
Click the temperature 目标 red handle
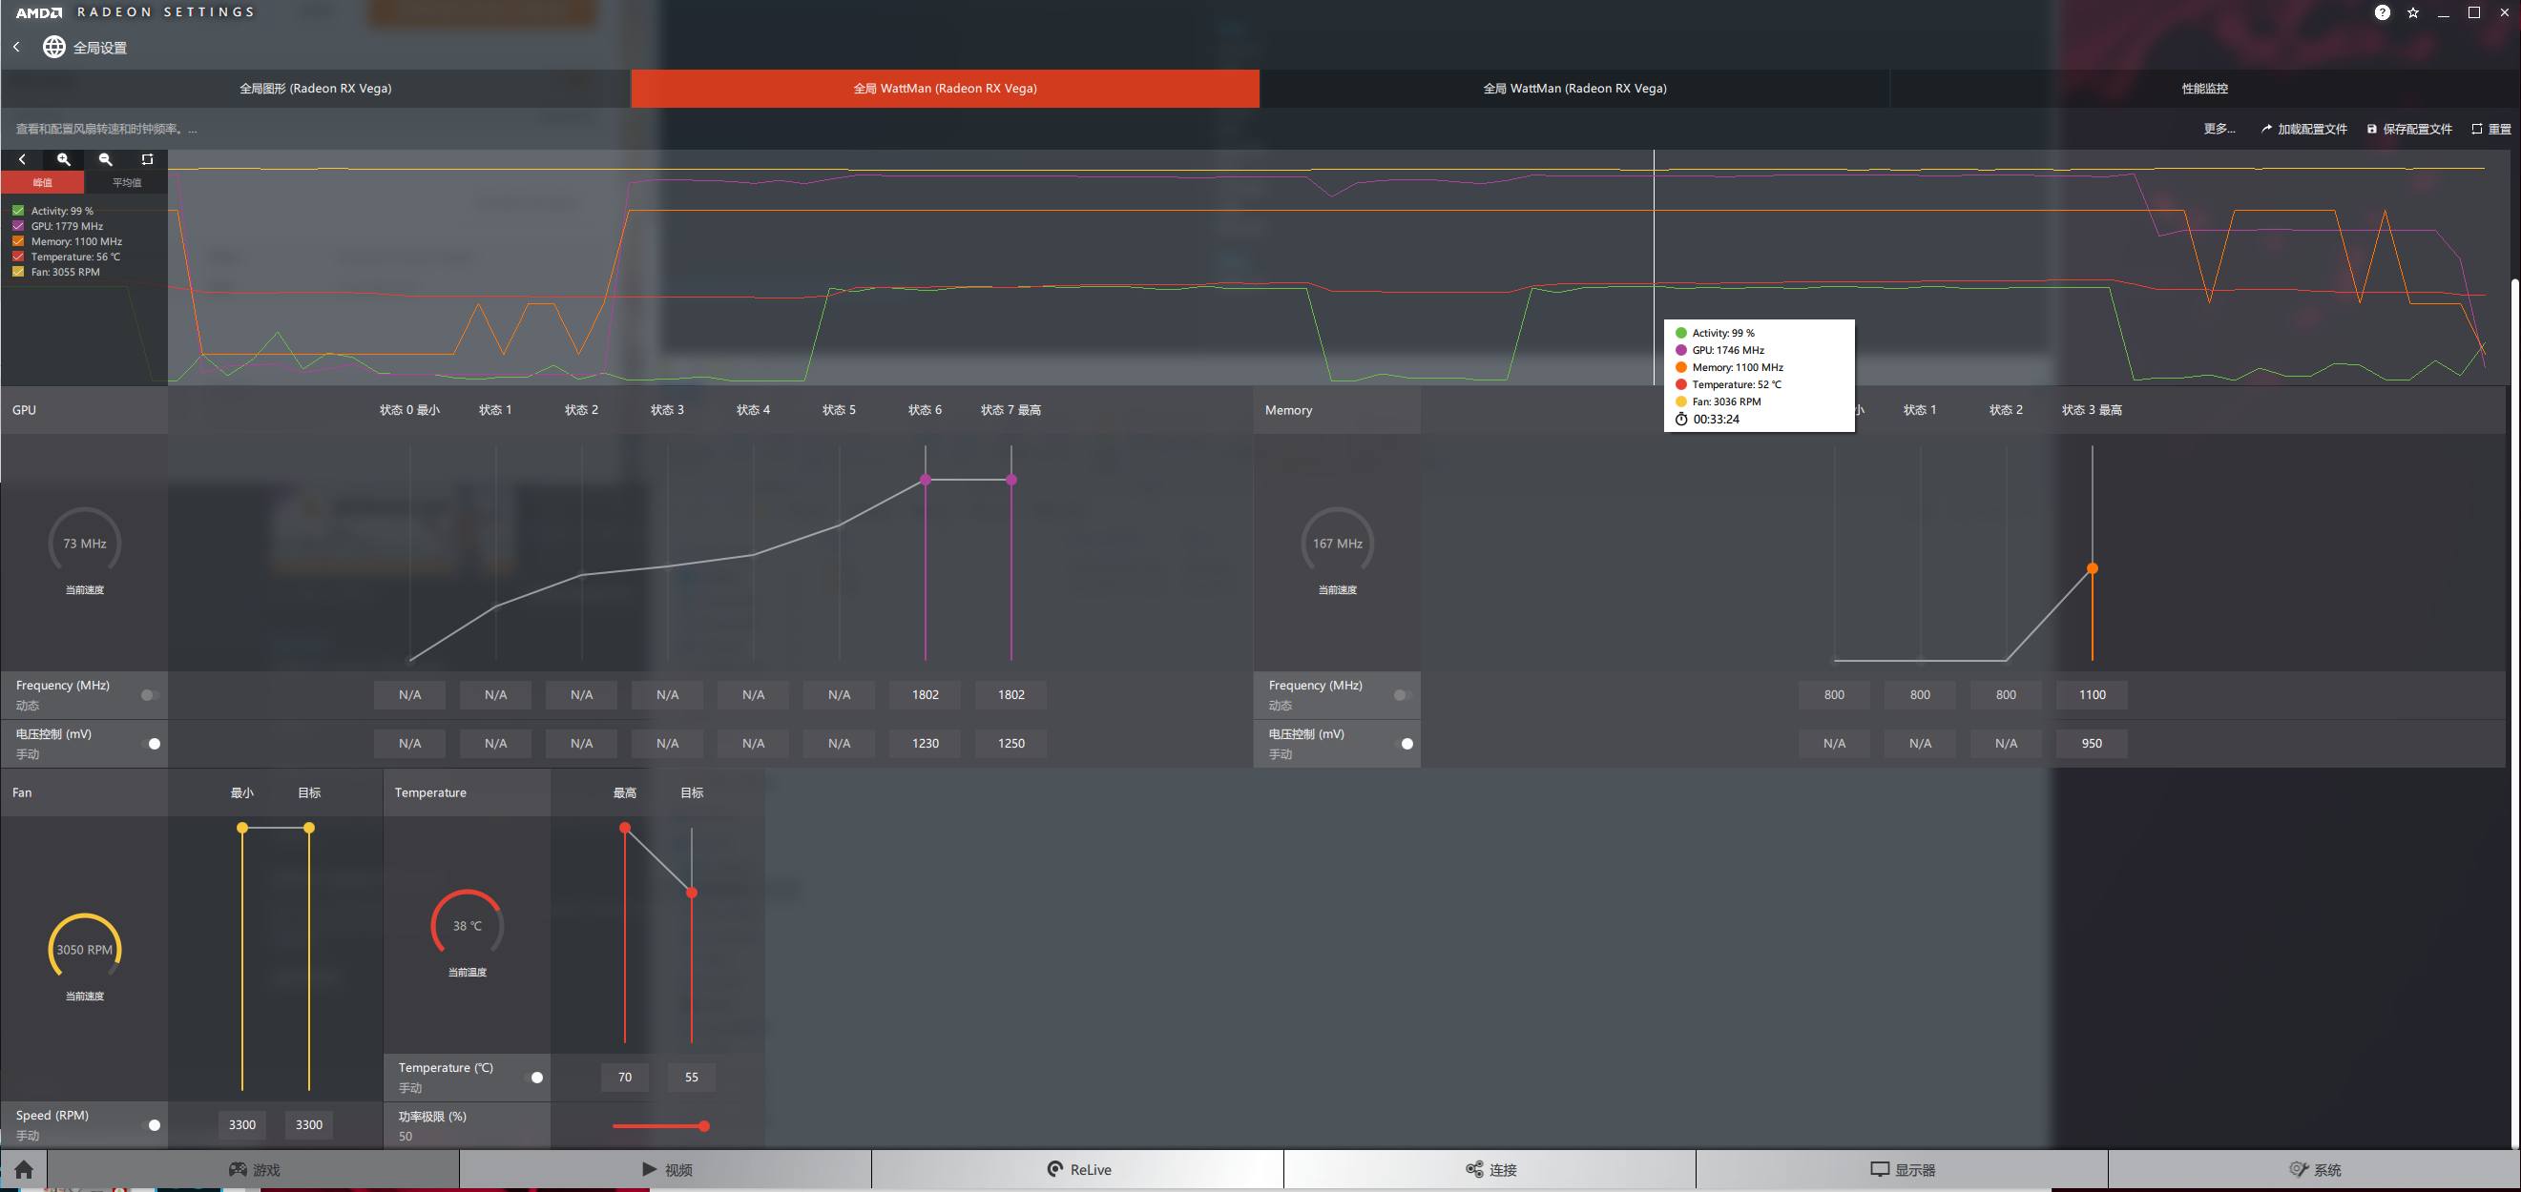[692, 893]
